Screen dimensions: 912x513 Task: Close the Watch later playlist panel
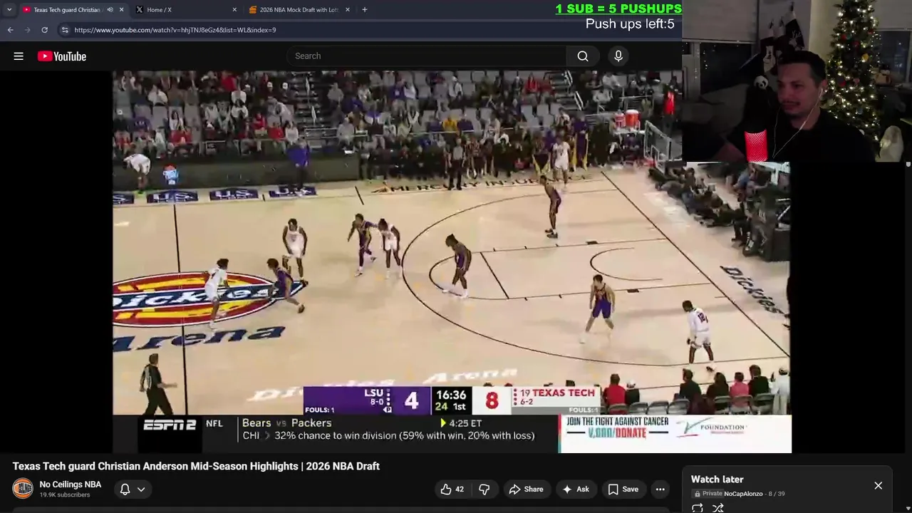point(878,486)
